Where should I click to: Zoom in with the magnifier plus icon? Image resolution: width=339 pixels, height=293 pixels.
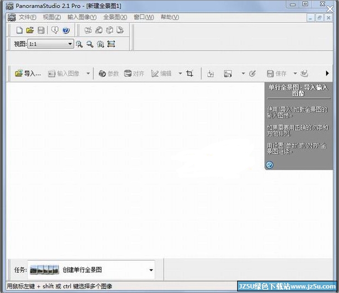(x=79, y=44)
